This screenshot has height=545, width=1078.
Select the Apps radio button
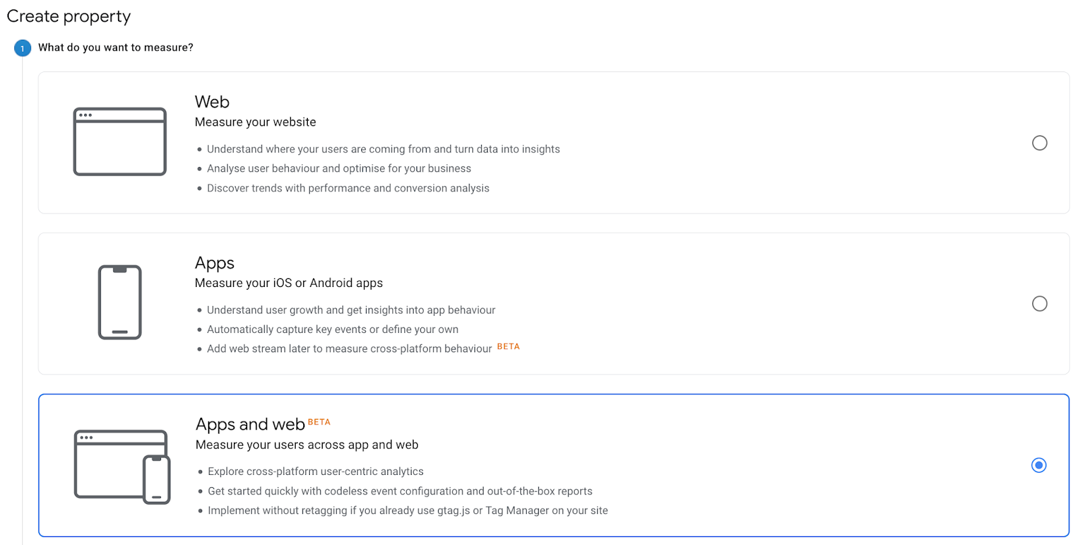pos(1040,304)
